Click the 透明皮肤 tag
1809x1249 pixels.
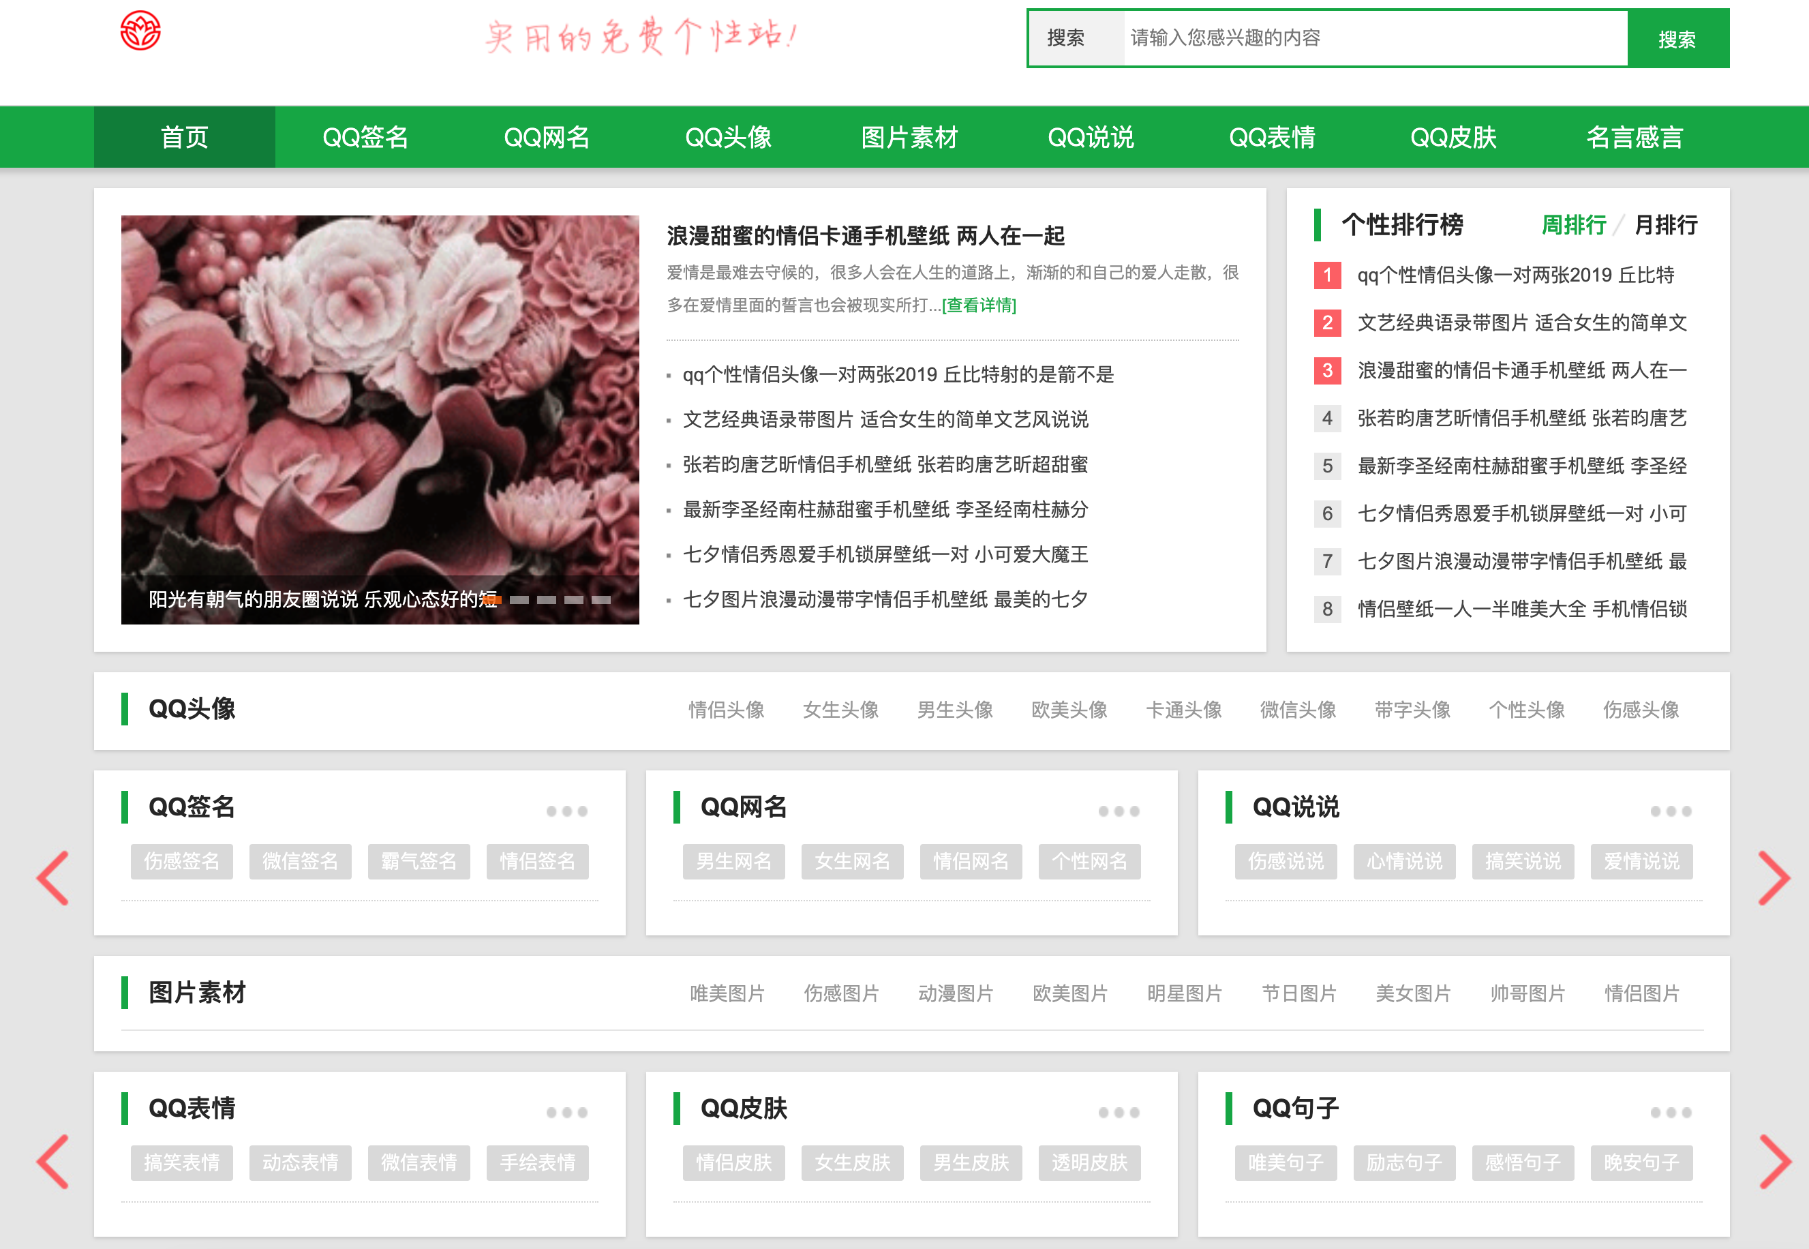pyautogui.click(x=1089, y=1162)
